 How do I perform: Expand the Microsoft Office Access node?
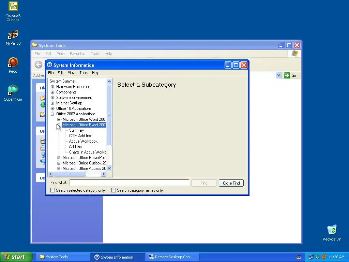(59, 169)
